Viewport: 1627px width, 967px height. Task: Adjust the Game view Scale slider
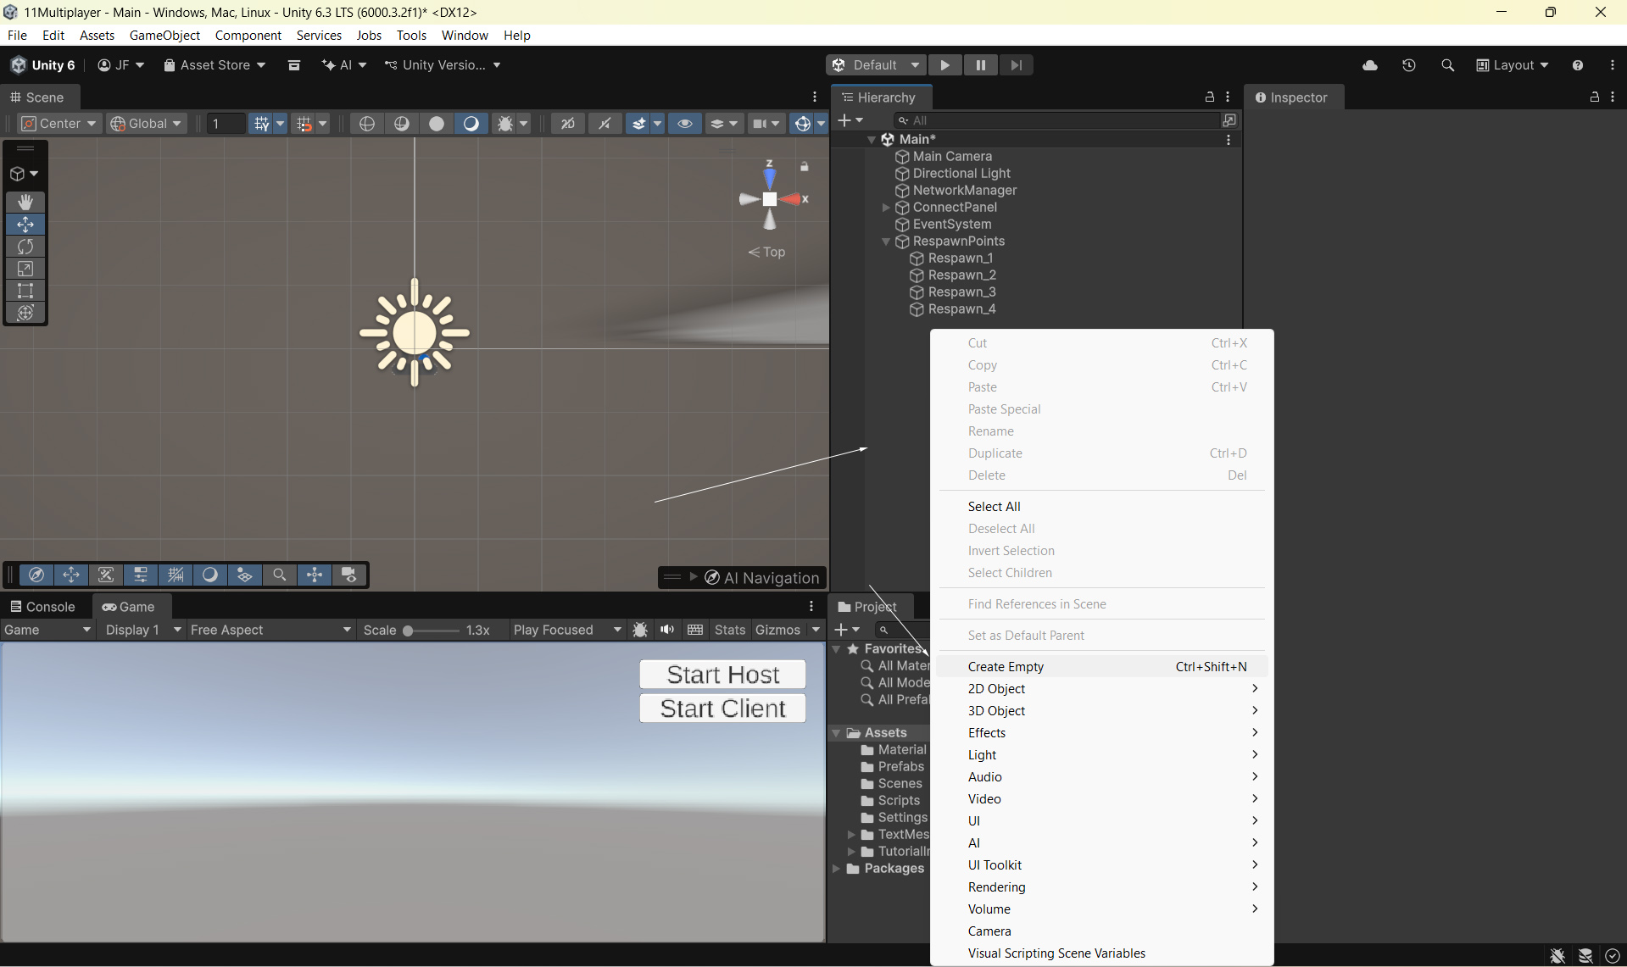[x=409, y=631]
